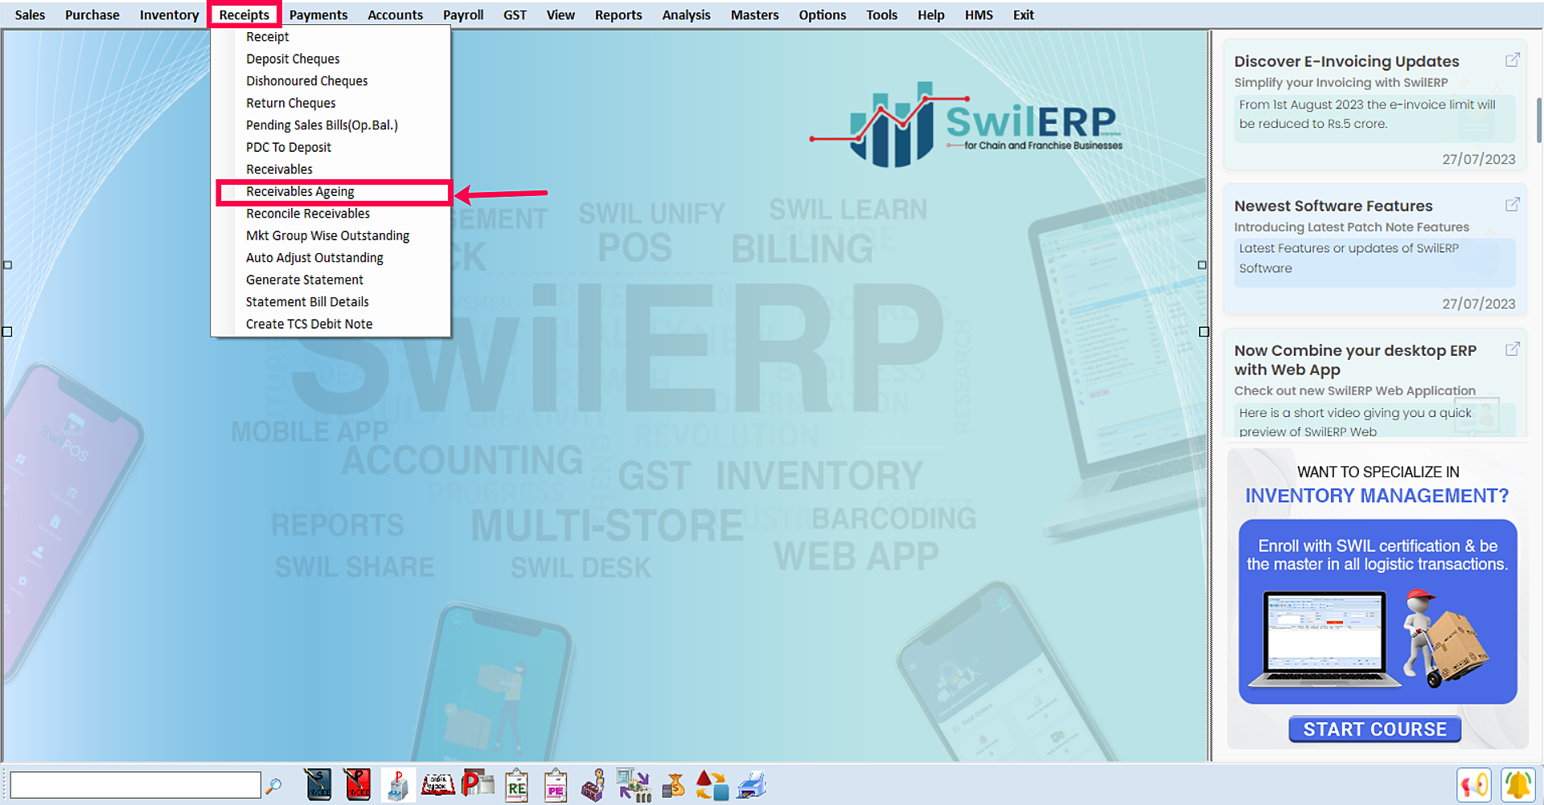The height and width of the screenshot is (805, 1544).
Task: Open the Payments menu
Action: pyautogui.click(x=318, y=14)
